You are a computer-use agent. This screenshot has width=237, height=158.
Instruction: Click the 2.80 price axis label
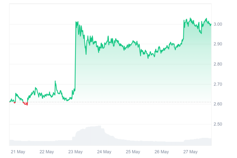coord(218,64)
